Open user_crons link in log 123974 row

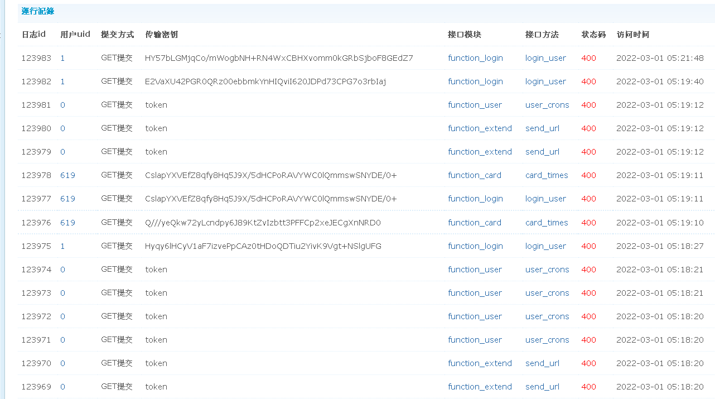547,270
